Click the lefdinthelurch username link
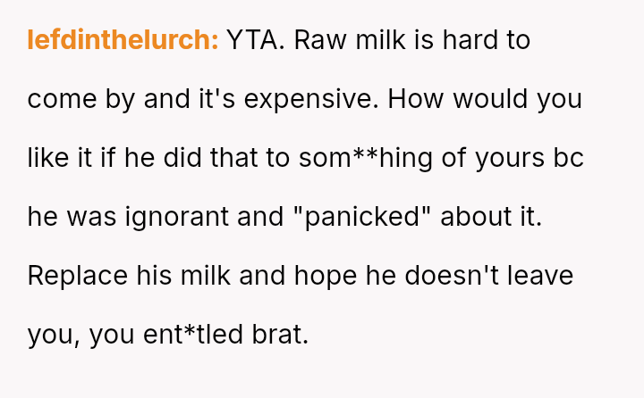644x398 pixels. [x=123, y=40]
